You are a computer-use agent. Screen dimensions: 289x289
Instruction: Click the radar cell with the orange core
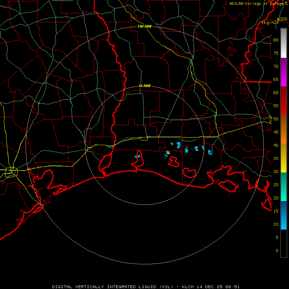[168, 153]
